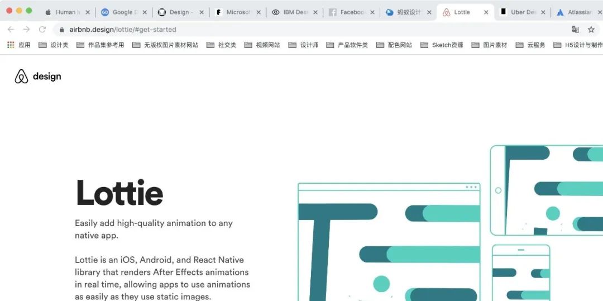Click the phone animation illustration
603x301 pixels.
pos(521,273)
